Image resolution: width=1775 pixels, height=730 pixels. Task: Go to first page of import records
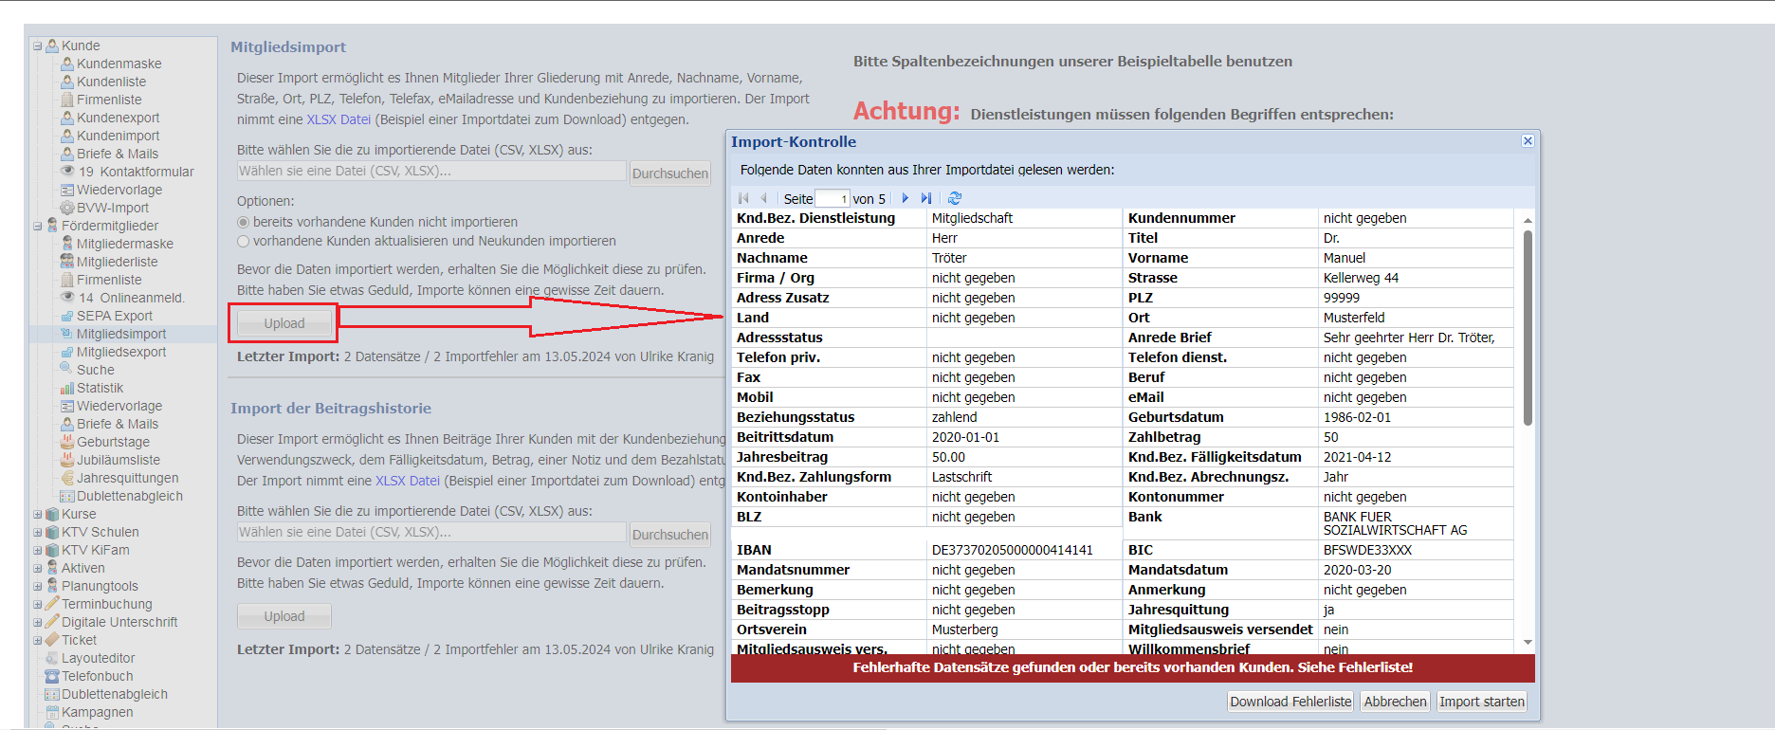743,198
